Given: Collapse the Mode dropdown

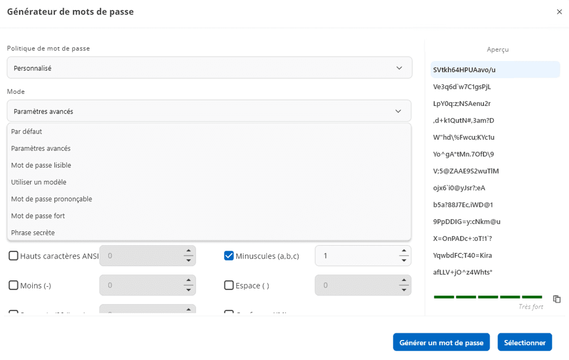Looking at the screenshot, I should [x=398, y=110].
